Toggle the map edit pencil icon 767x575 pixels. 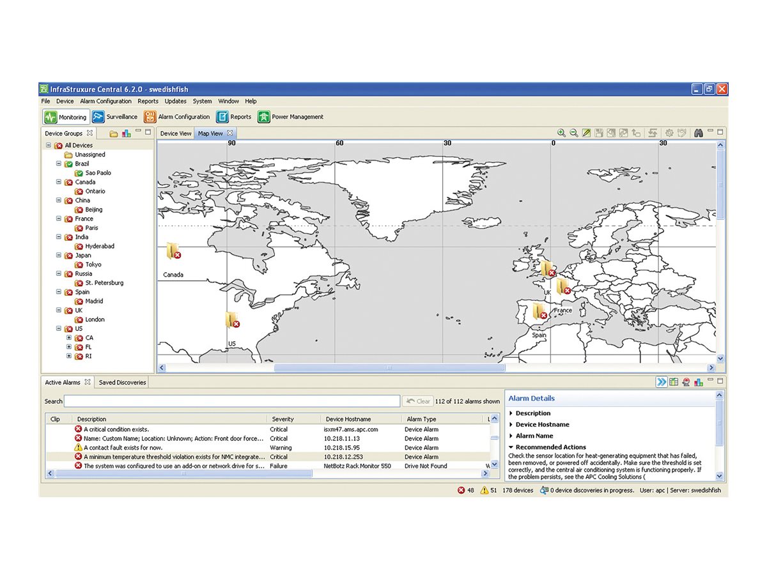(586, 133)
